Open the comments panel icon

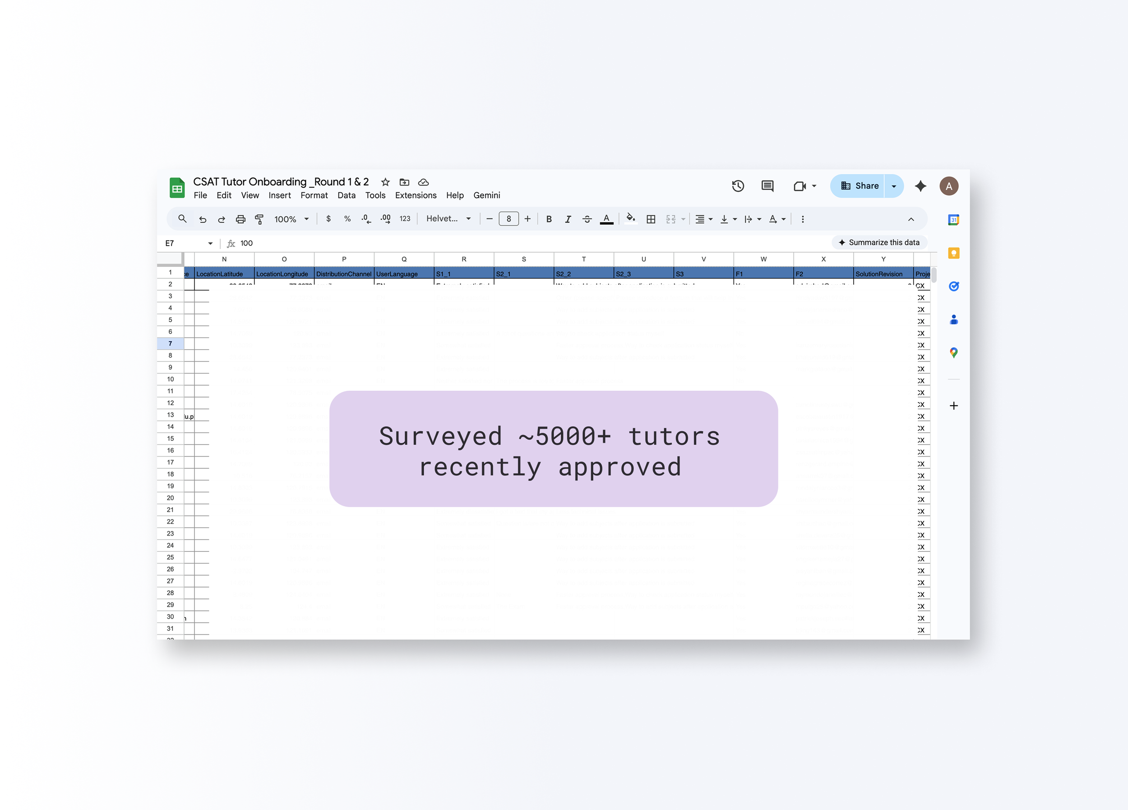(x=767, y=186)
